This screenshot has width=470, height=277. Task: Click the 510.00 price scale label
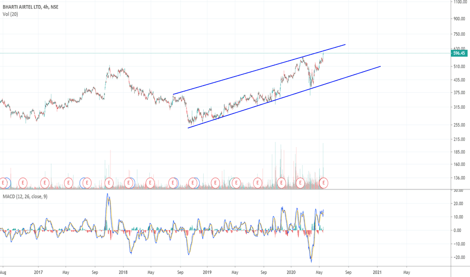coord(459,66)
